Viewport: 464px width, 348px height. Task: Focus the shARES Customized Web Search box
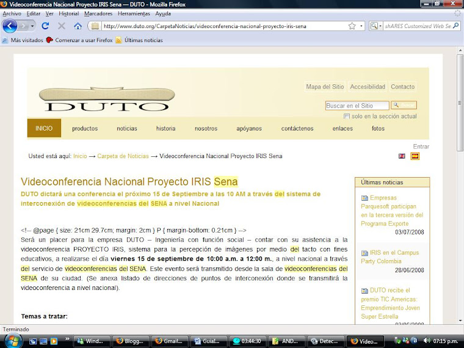point(418,26)
